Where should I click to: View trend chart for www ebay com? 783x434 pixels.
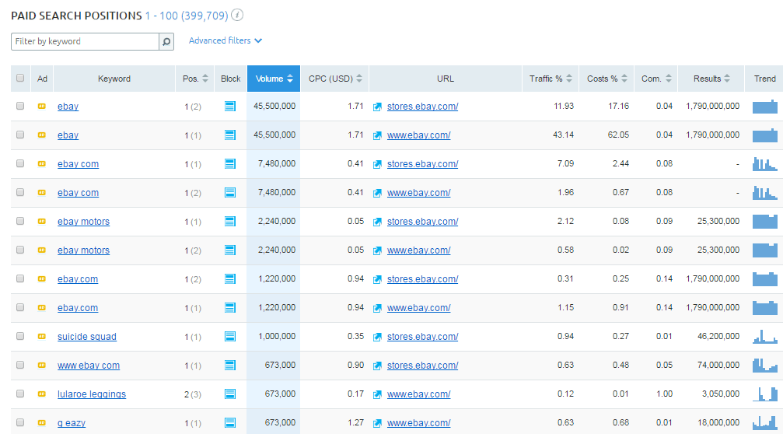(765, 365)
